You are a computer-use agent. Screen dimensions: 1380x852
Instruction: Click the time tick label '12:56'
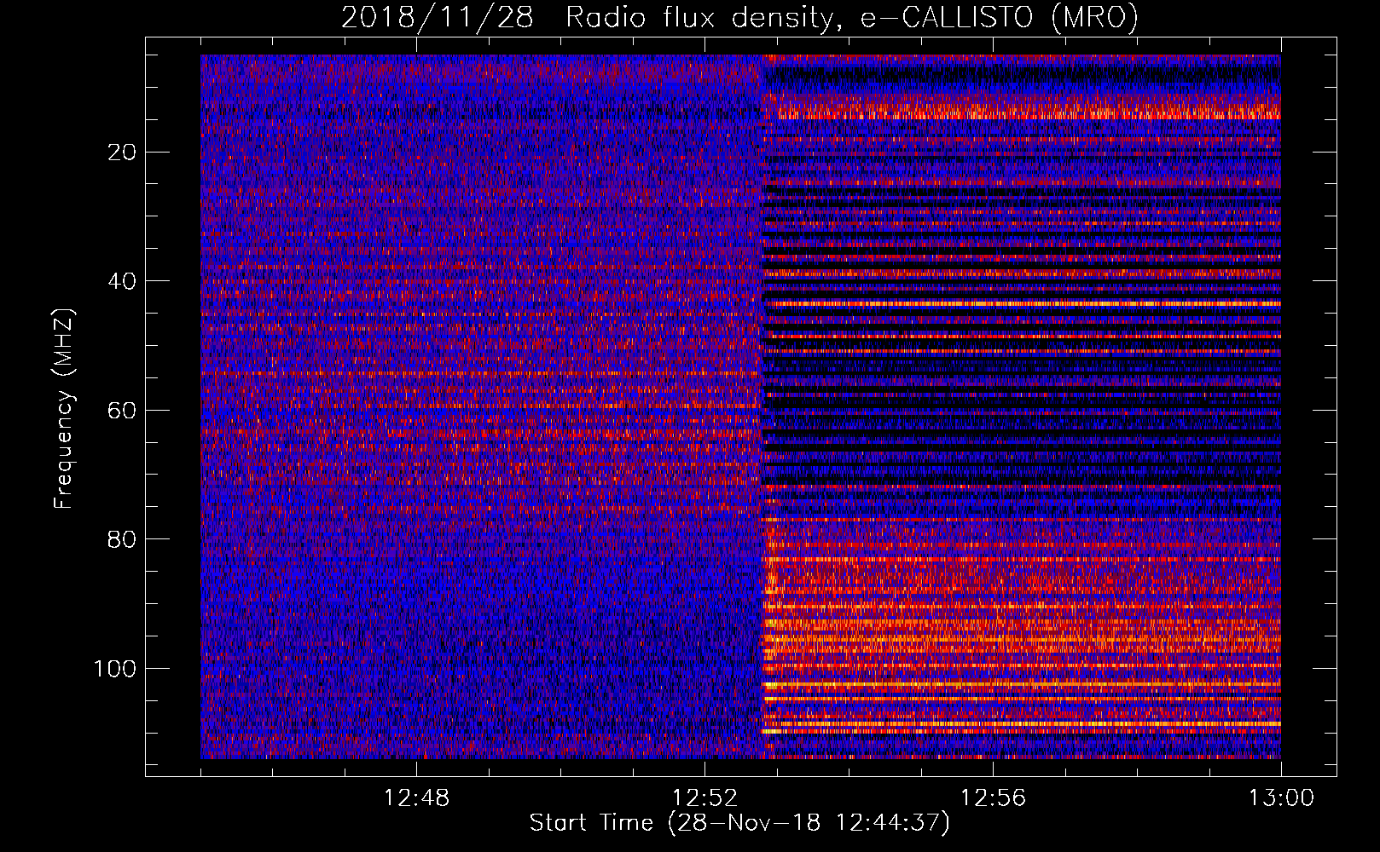pos(993,798)
